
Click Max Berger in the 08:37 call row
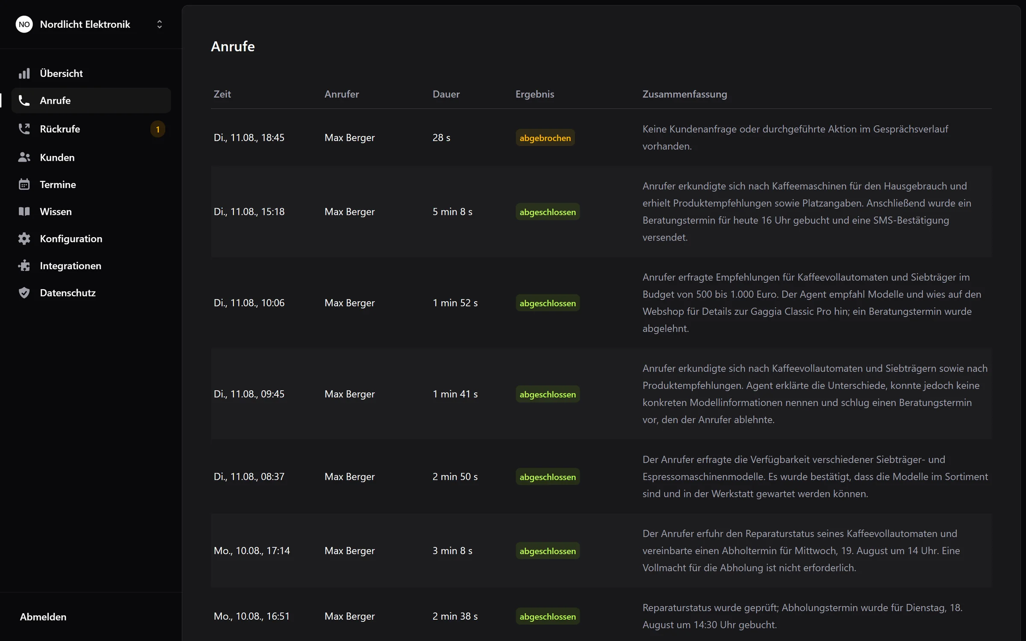point(349,476)
